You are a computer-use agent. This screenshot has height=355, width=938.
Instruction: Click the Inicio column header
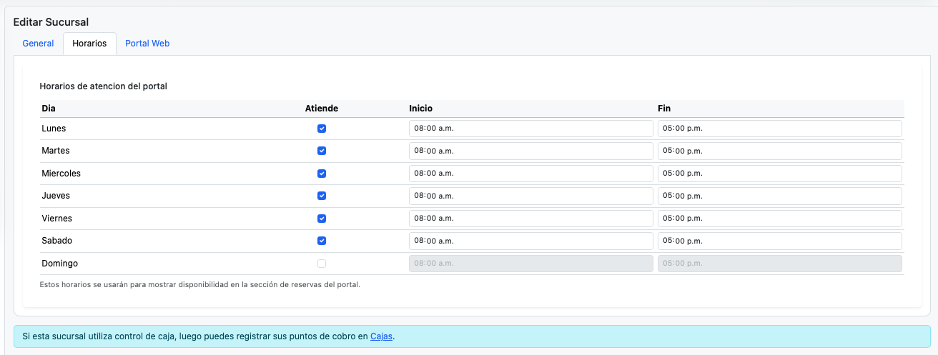[x=421, y=109]
